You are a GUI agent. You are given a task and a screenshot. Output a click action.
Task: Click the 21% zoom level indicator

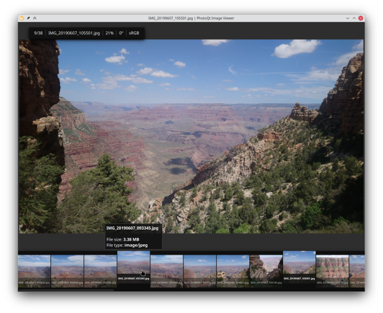pos(109,33)
